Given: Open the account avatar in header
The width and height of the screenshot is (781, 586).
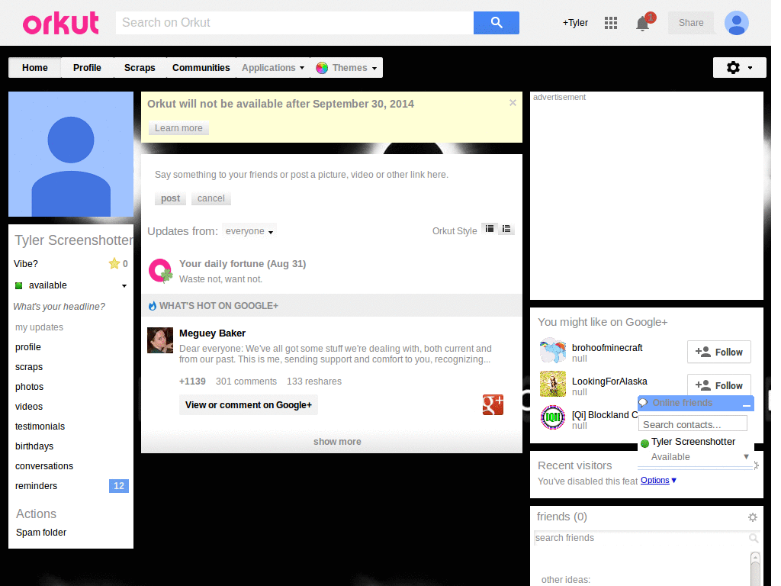Looking at the screenshot, I should point(737,23).
